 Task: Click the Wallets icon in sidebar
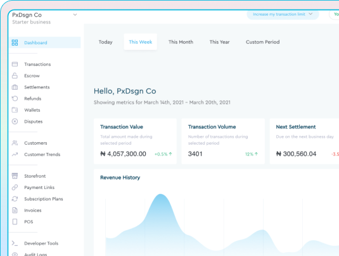(15, 110)
